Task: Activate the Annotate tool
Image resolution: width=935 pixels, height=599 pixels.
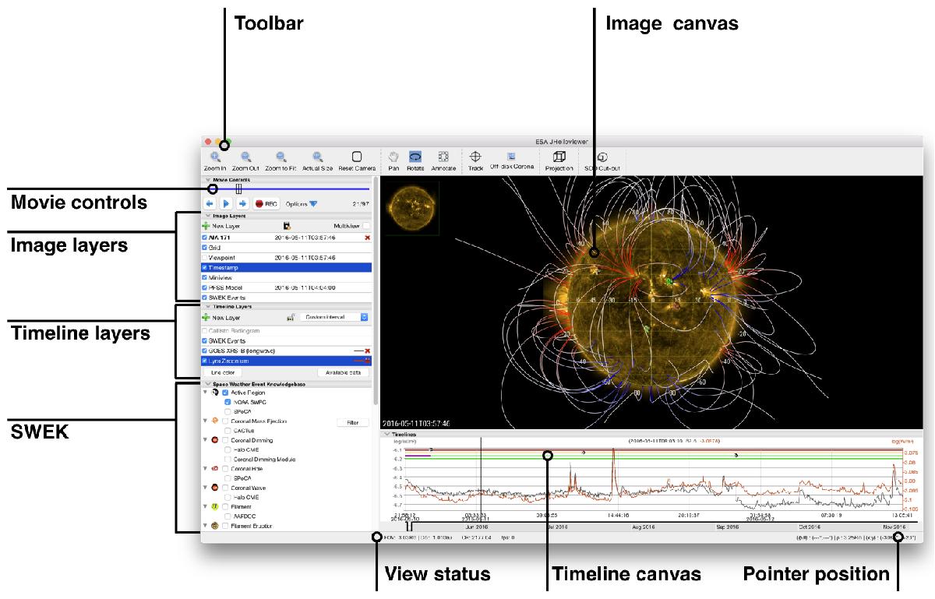Action: (443, 159)
